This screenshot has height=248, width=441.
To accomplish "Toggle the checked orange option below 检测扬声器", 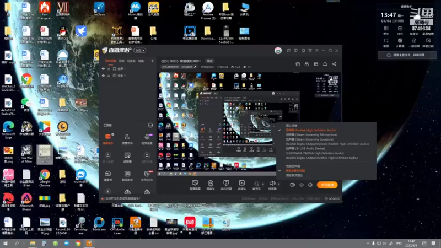I will 295,171.
